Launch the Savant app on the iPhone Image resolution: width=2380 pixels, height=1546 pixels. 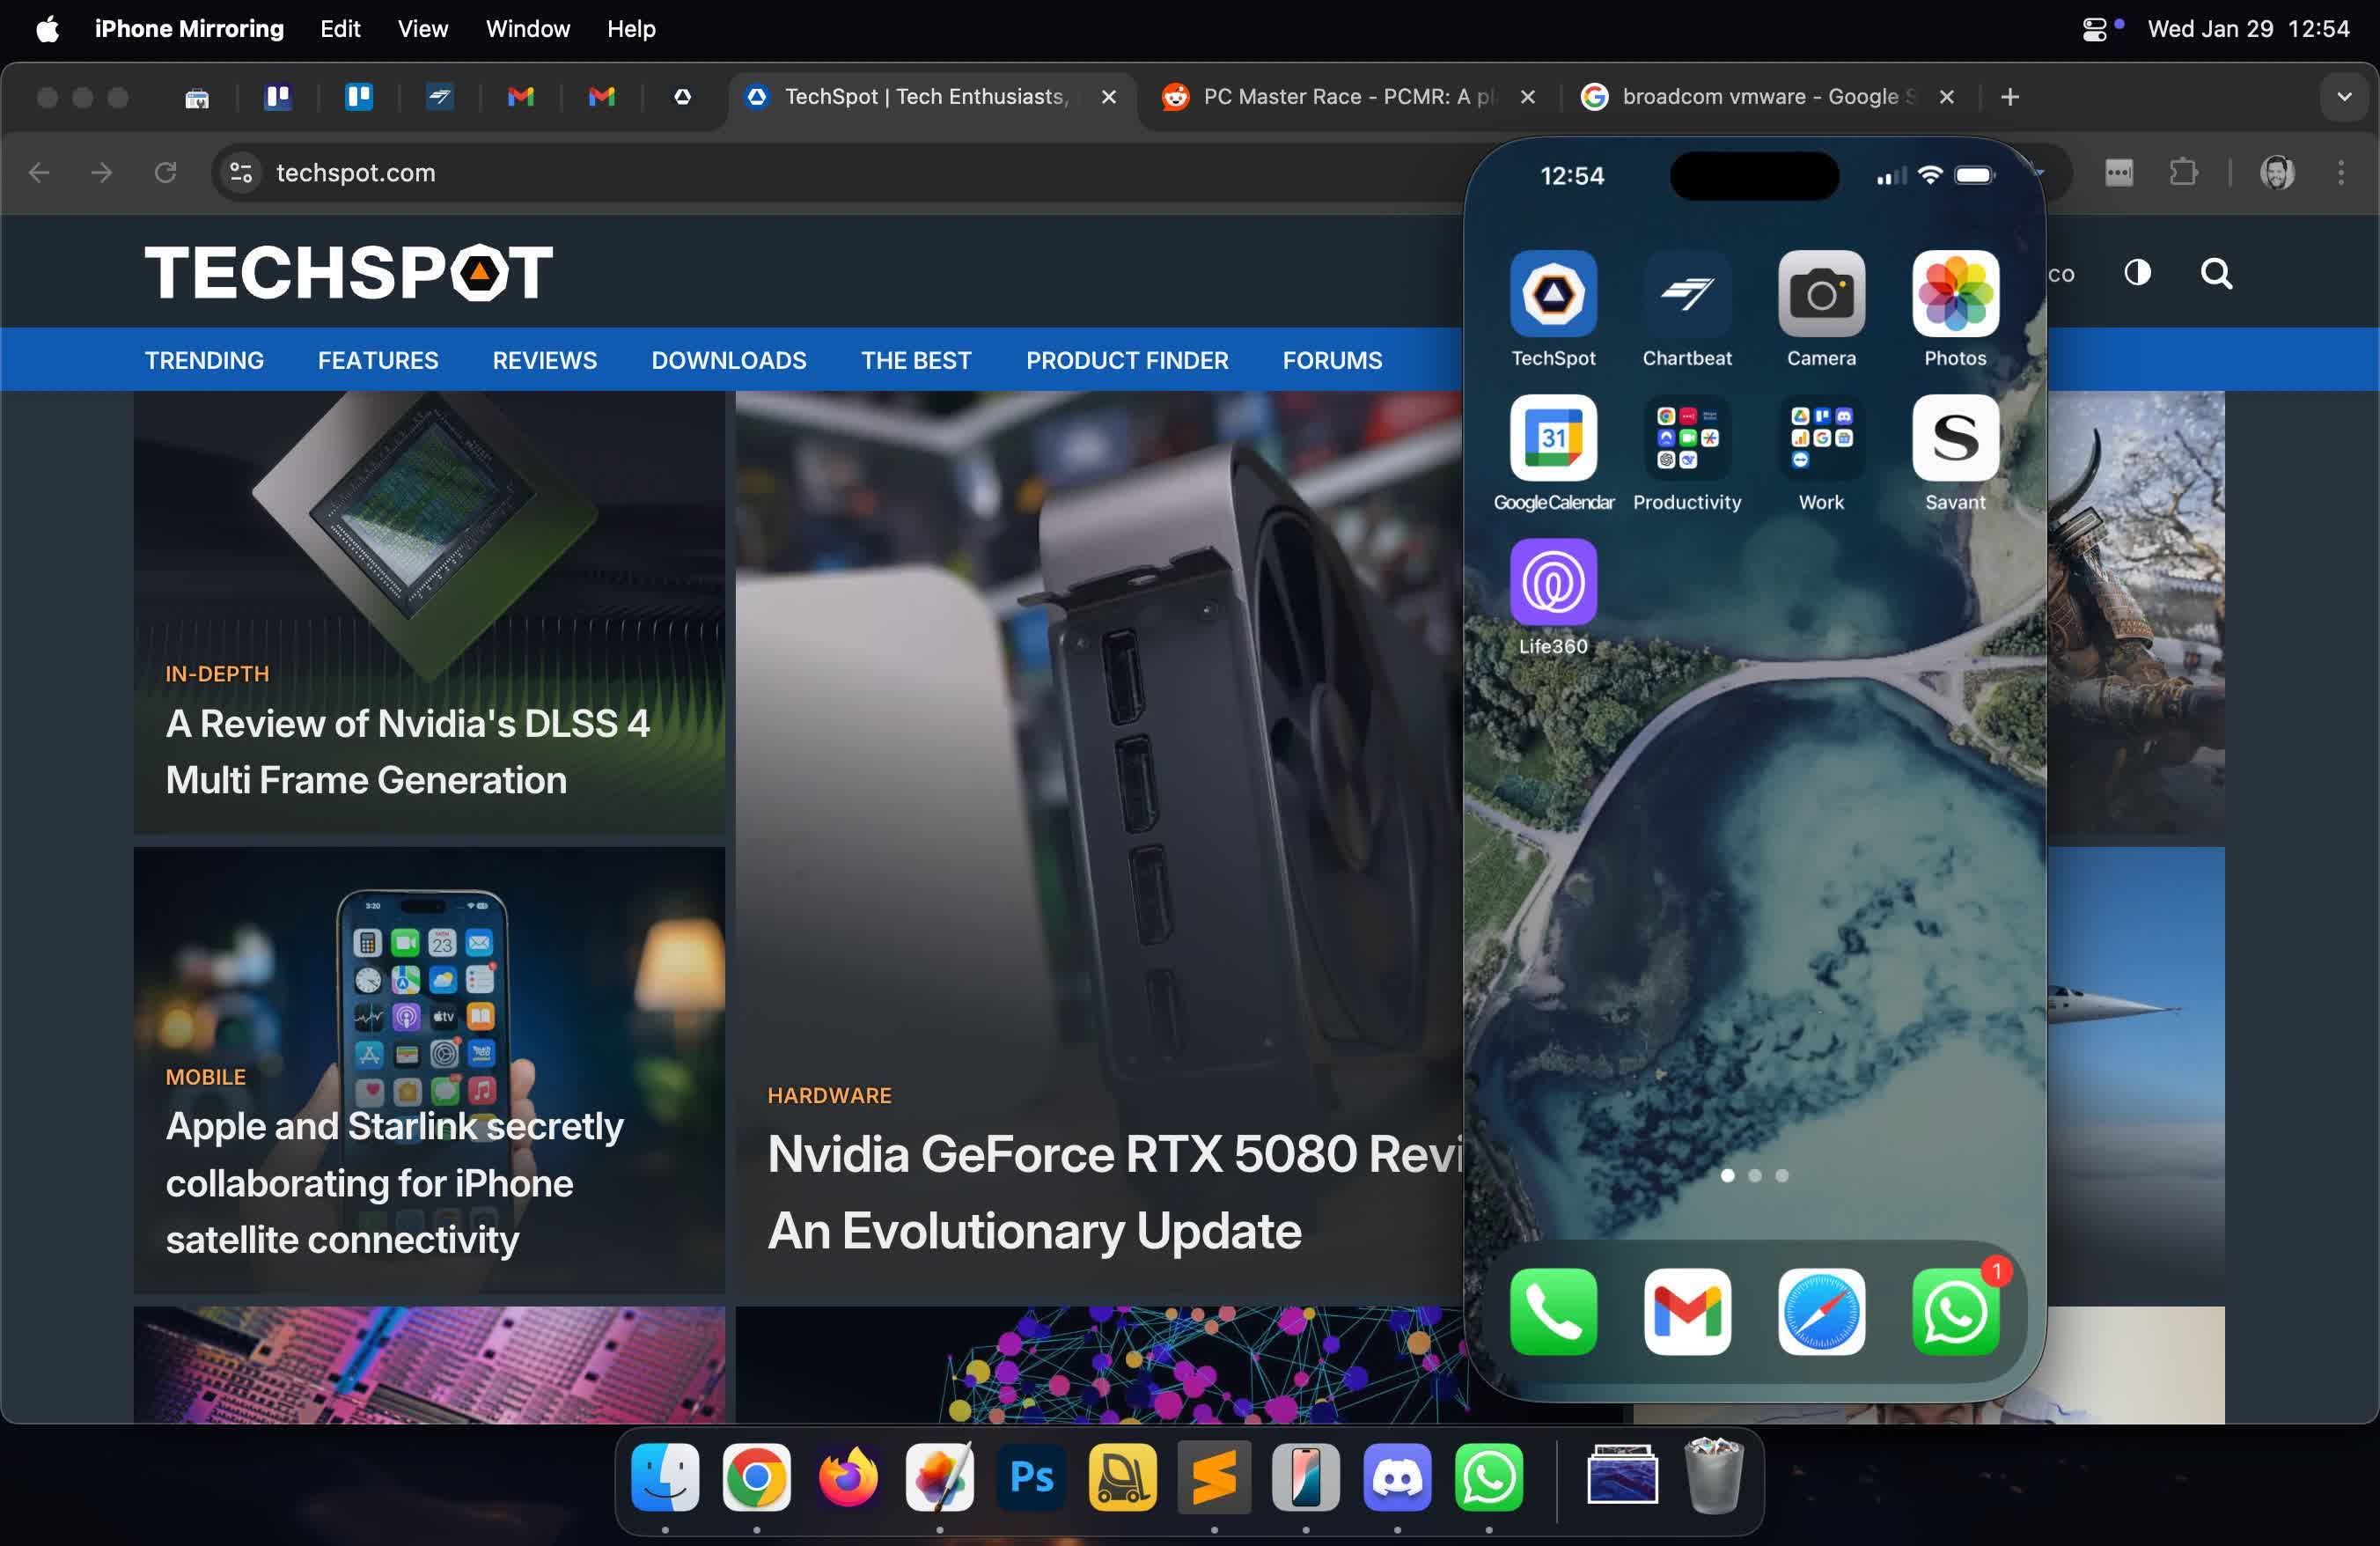pyautogui.click(x=1955, y=437)
